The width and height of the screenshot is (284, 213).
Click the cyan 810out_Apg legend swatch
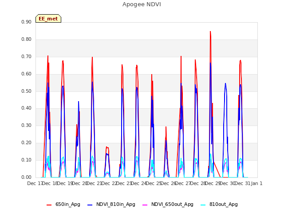tap(203, 205)
